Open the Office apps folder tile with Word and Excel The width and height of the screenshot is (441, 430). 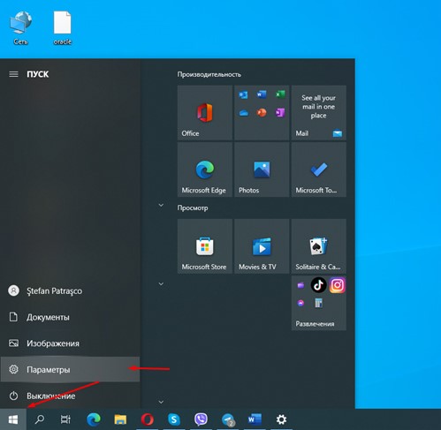click(x=262, y=113)
